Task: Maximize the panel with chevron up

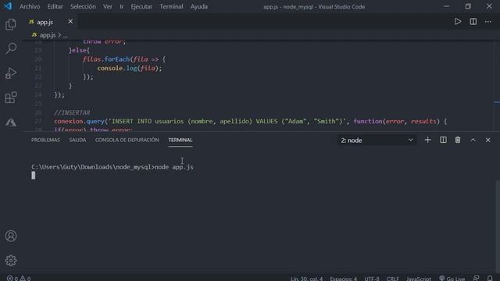Action: (473, 140)
